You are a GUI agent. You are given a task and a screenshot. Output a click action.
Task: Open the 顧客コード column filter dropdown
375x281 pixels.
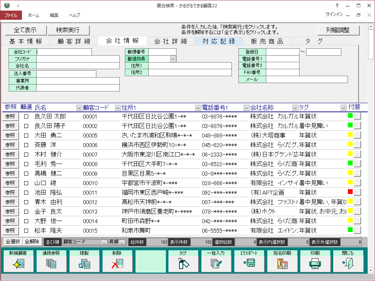tap(118, 108)
